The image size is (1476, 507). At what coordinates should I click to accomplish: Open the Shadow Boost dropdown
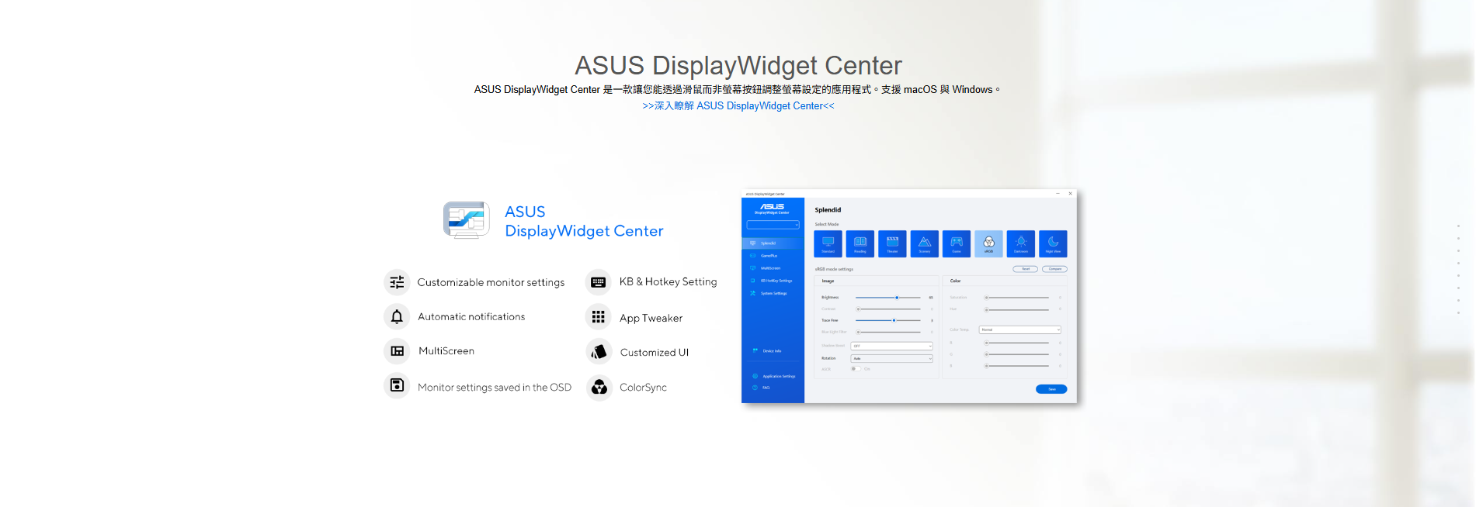tap(891, 346)
